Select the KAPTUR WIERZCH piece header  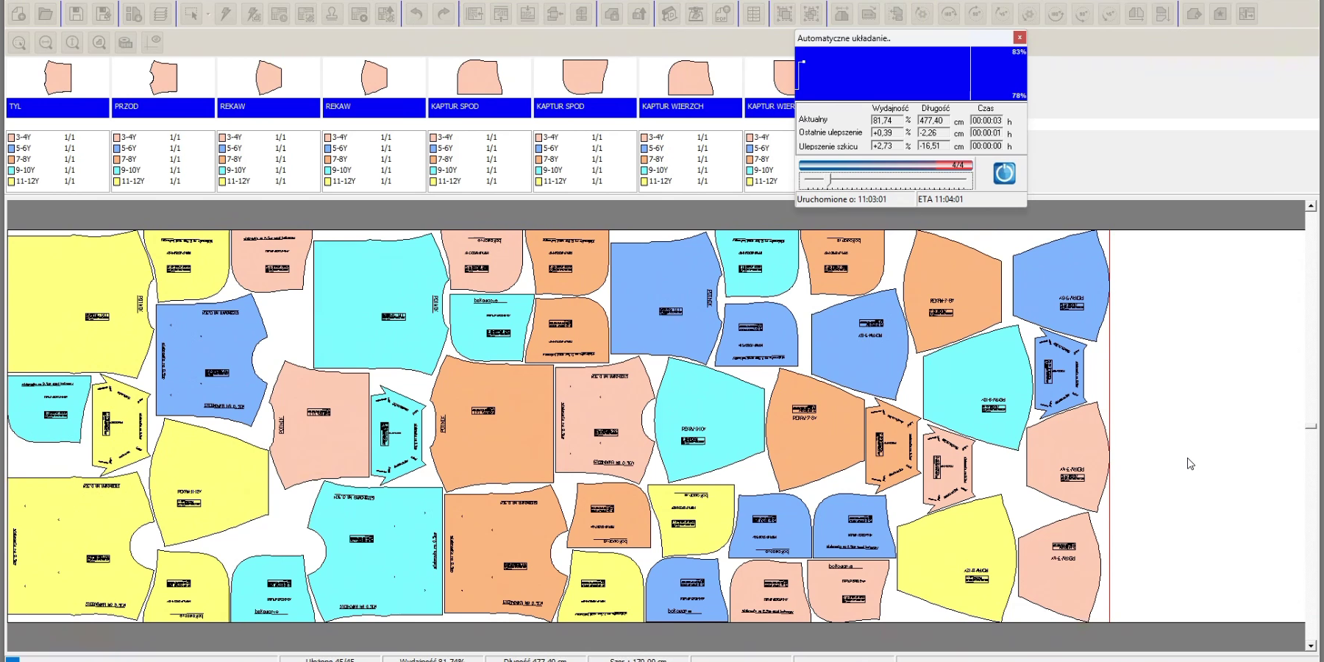691,107
